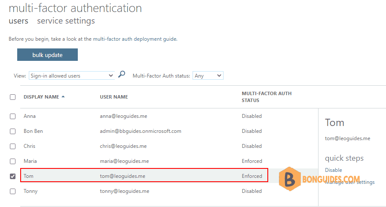Click the Display Name sort arrow

click(x=63, y=97)
